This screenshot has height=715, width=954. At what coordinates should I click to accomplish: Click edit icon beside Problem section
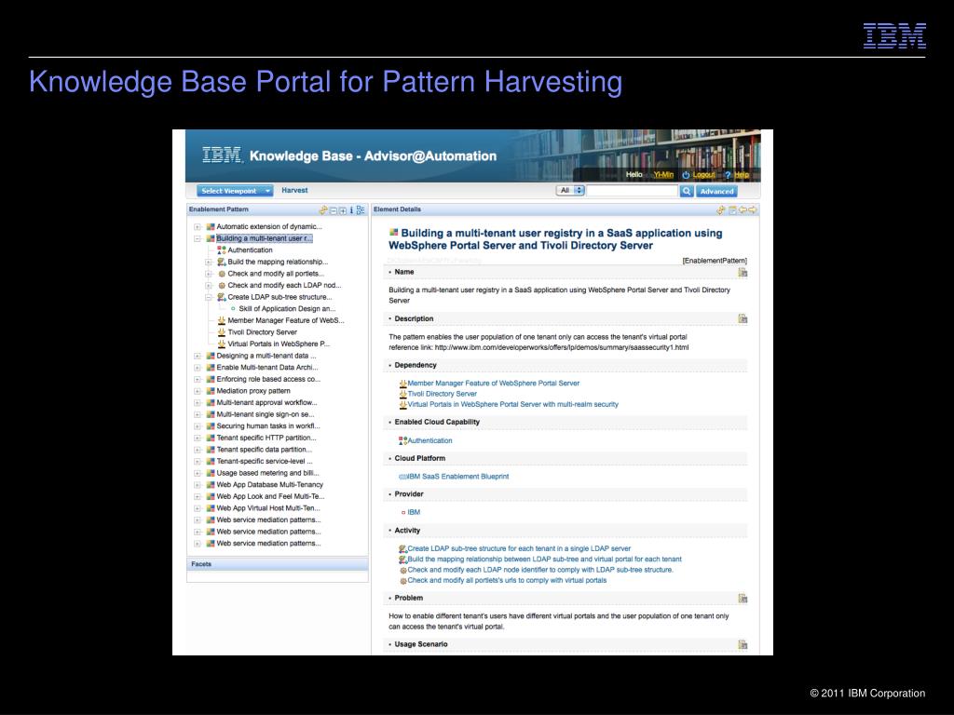743,599
